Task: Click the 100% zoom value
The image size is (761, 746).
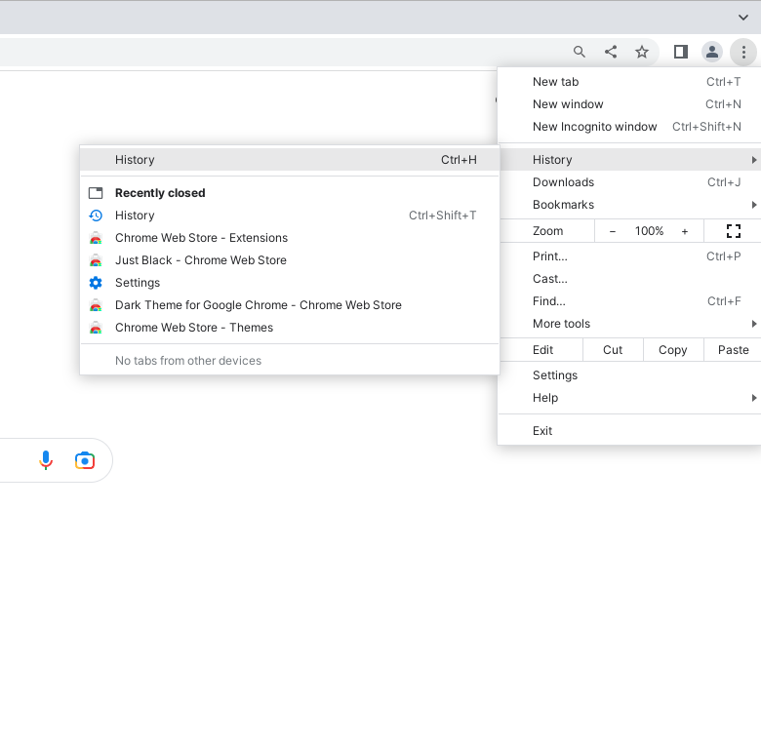Action: tap(649, 231)
